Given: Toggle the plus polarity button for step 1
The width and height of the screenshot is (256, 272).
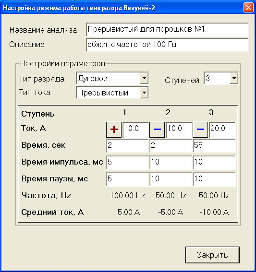Looking at the screenshot, I should pos(114,130).
